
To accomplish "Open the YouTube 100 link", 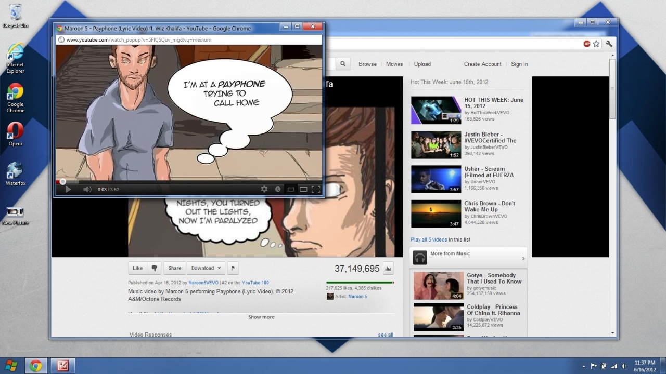I will click(x=255, y=283).
